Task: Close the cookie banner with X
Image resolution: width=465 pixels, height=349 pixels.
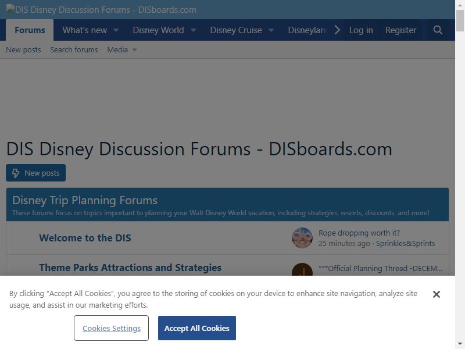Action: [x=437, y=294]
